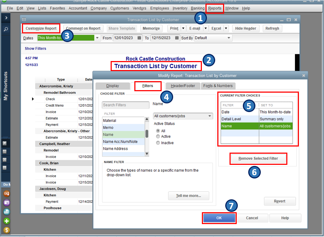Click the purple round sidebar icon
The width and height of the screenshot is (324, 237).
pos(6,203)
